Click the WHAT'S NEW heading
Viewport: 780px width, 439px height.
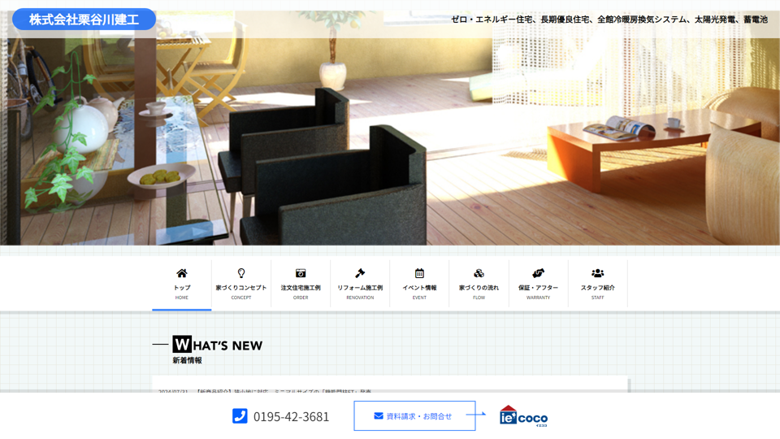point(218,345)
